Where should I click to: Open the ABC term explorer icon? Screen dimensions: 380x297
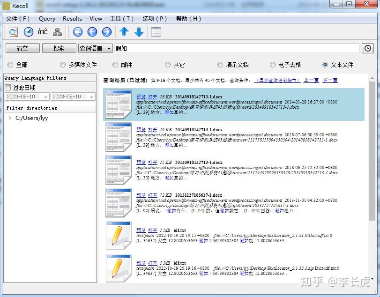(x=43, y=32)
